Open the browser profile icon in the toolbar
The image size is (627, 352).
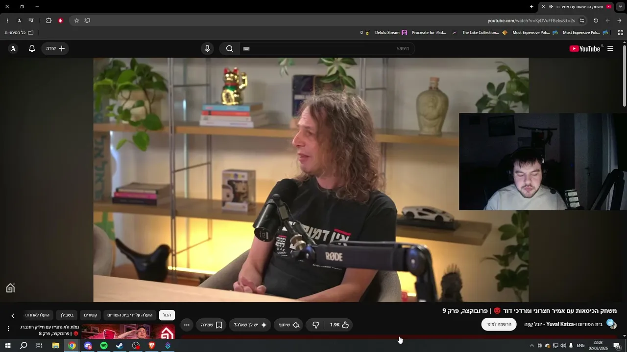pos(19,21)
